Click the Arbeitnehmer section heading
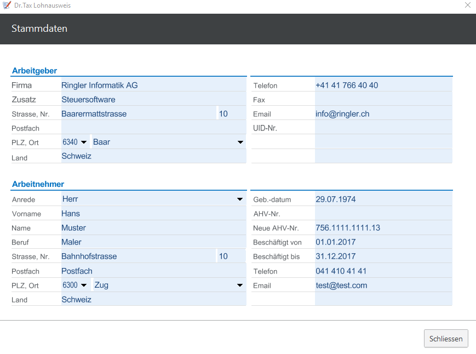The image size is (476, 354). (x=38, y=184)
